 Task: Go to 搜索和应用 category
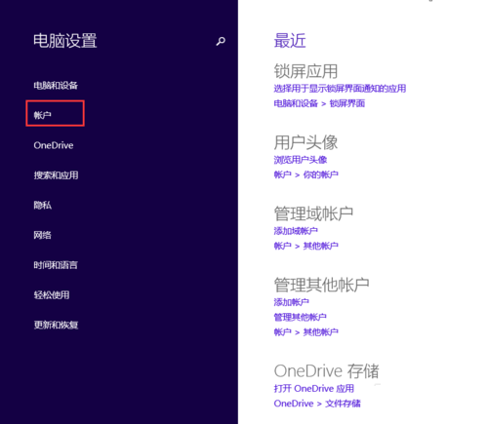(x=56, y=175)
